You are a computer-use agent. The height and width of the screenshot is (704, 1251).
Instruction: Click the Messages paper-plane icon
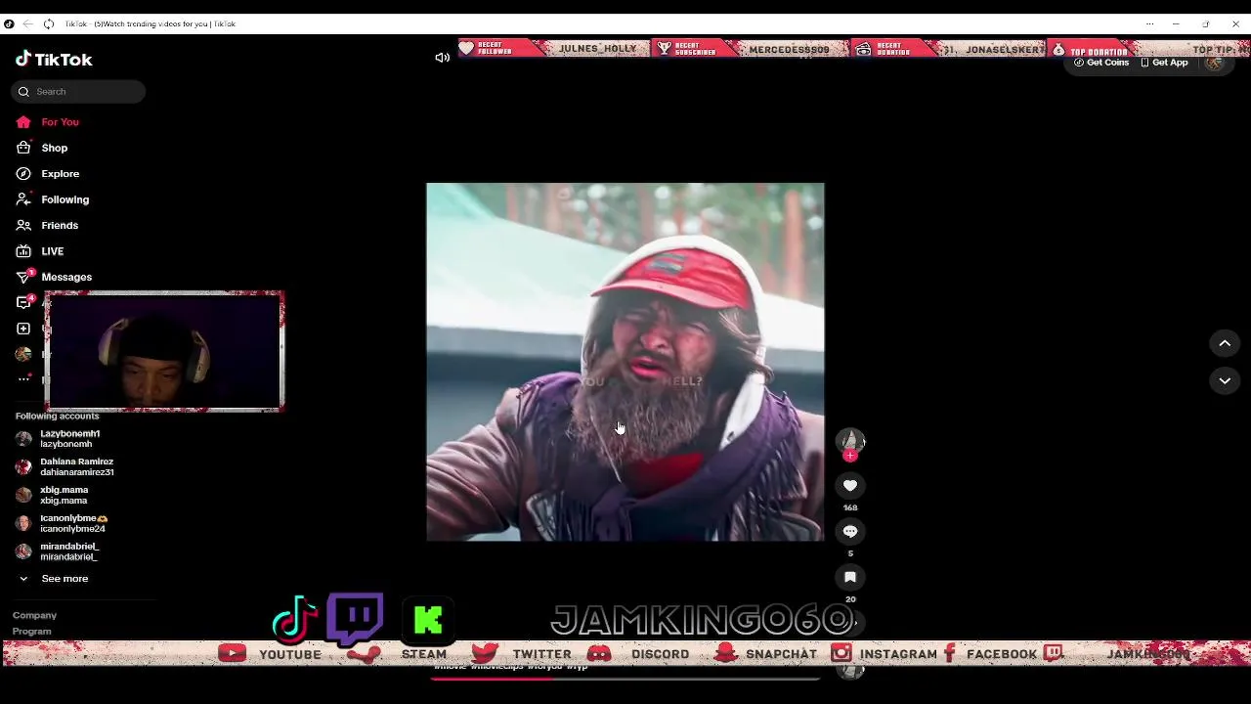23,278
